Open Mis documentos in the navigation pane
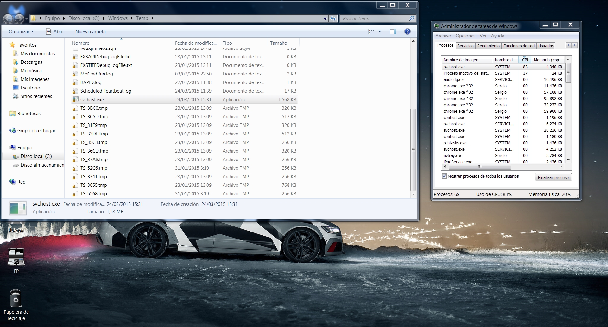The width and height of the screenshot is (608, 327). [38, 54]
